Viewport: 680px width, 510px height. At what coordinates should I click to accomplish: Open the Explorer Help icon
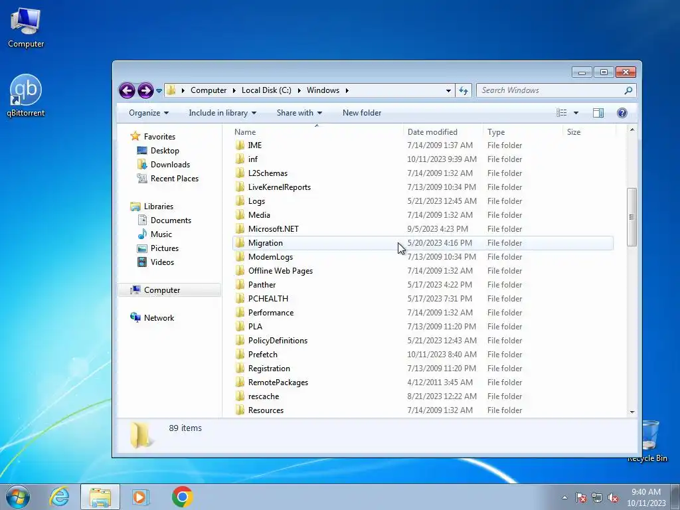tap(622, 113)
